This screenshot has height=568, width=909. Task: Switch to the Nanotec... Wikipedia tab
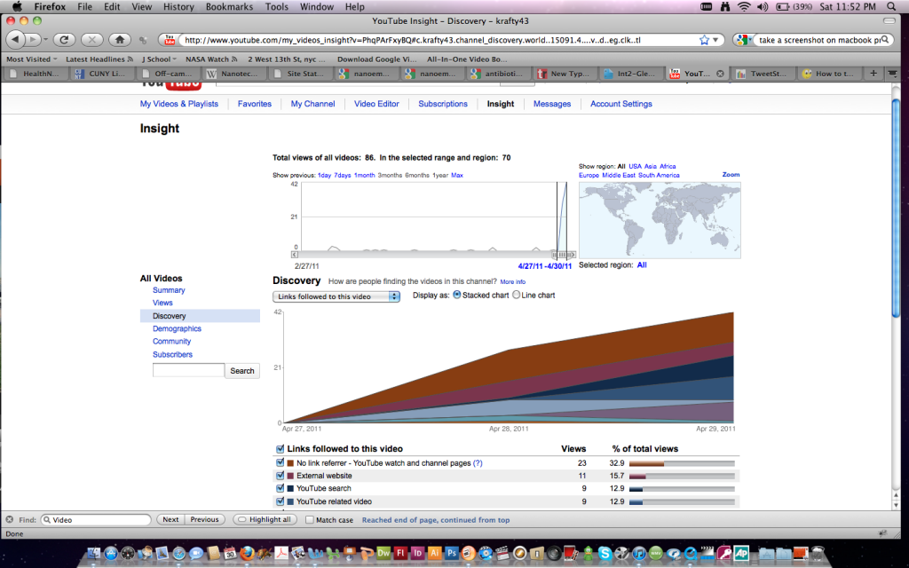tap(234, 74)
